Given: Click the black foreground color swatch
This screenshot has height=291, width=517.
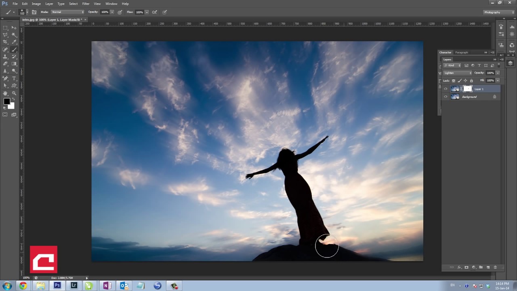Looking at the screenshot, I should [x=7, y=102].
